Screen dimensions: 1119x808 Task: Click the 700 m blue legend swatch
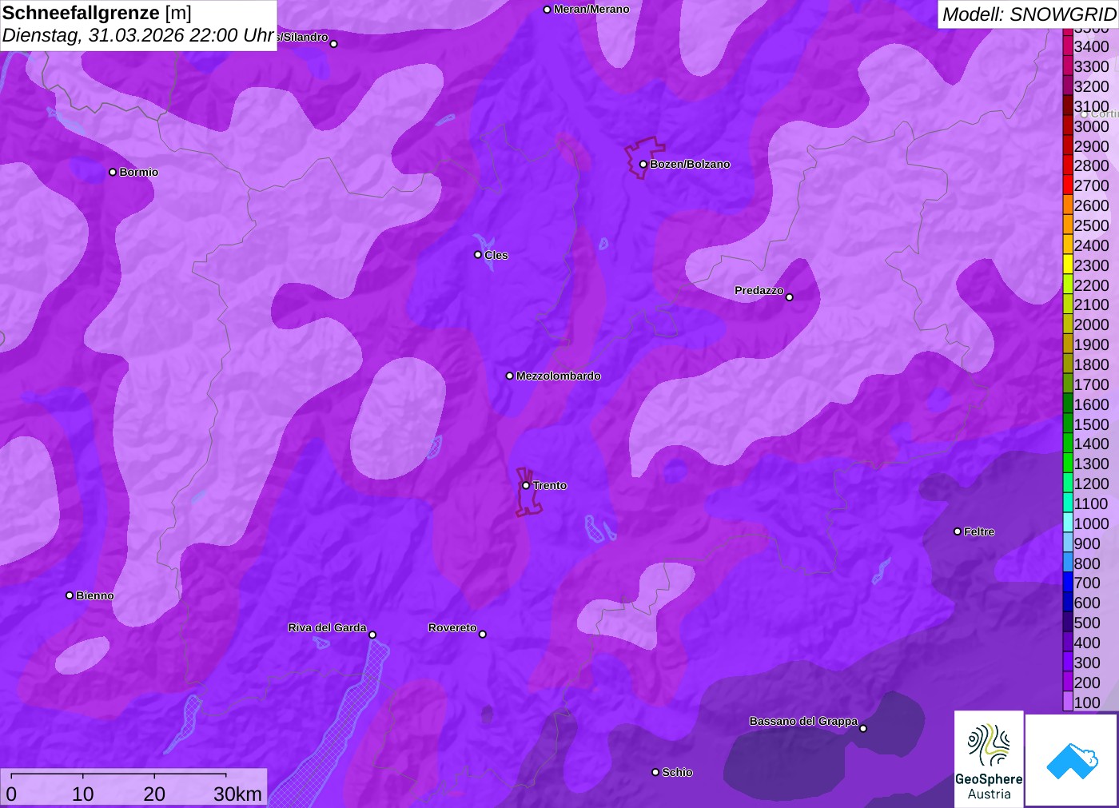tap(1068, 583)
